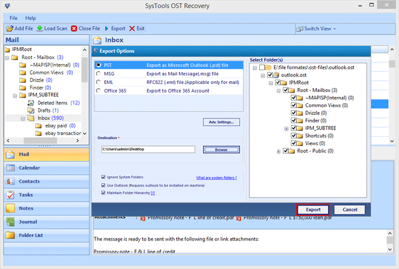Open the Switch View dropdown arrow
This screenshot has width=399, height=269.
334,29
